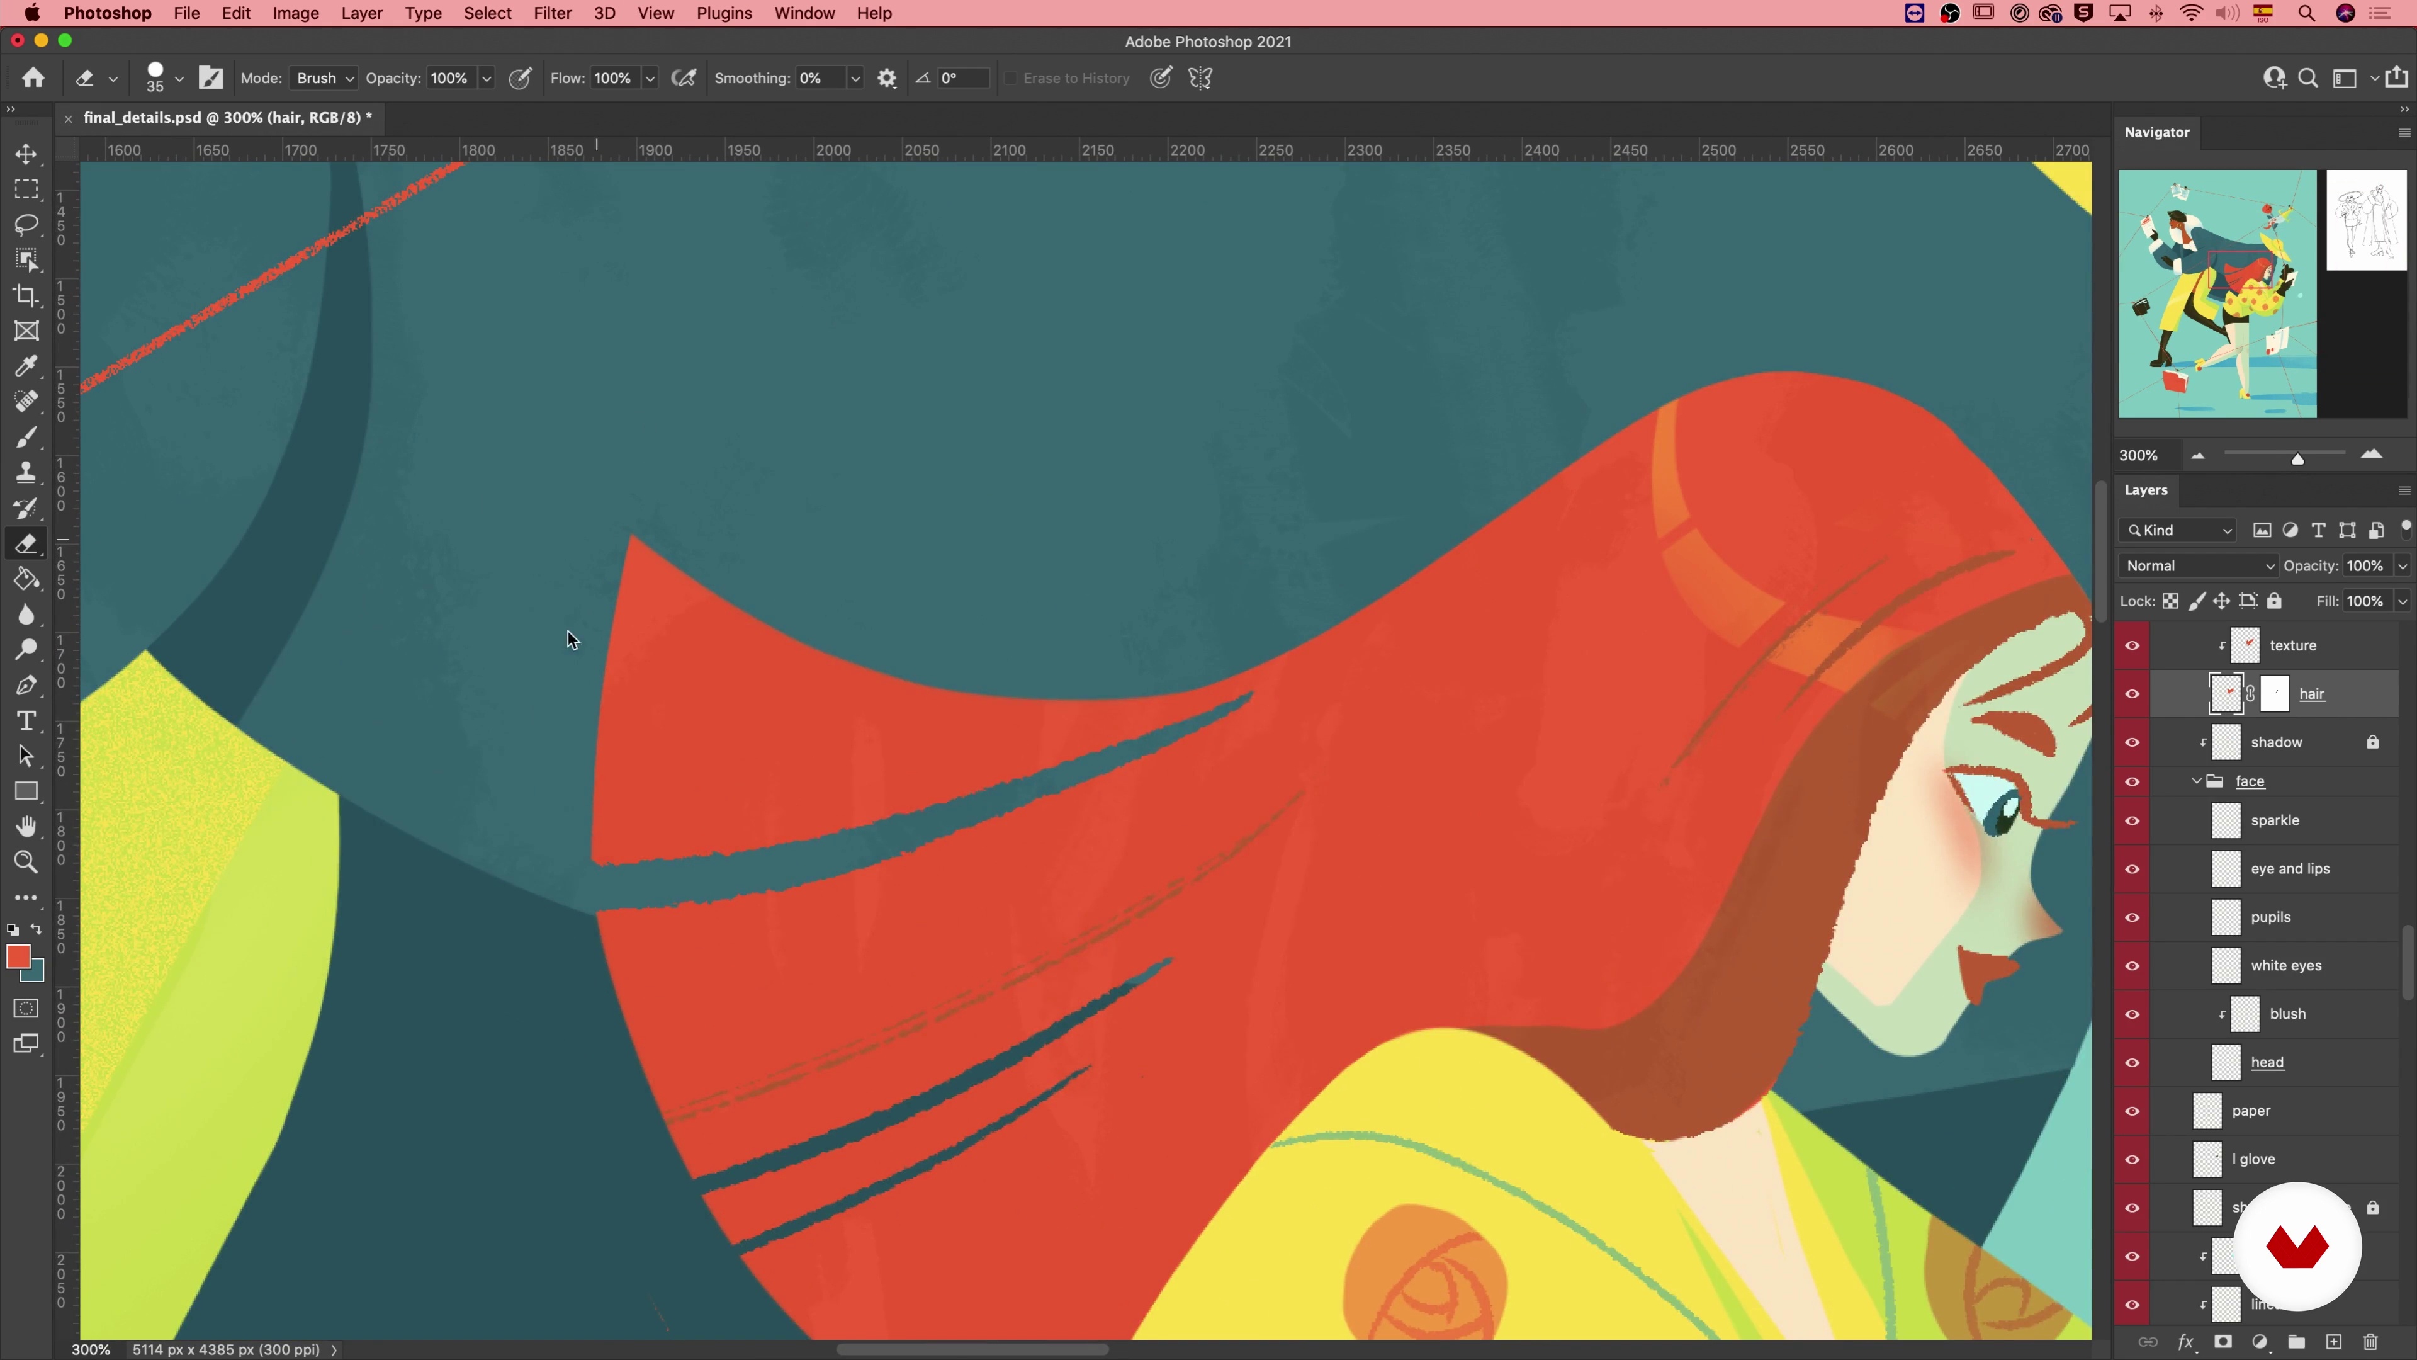Click the final_details.psd document tab
The width and height of the screenshot is (2417, 1360).
click(x=227, y=117)
